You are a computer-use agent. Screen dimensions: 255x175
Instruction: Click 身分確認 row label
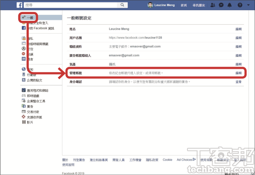point(76,82)
